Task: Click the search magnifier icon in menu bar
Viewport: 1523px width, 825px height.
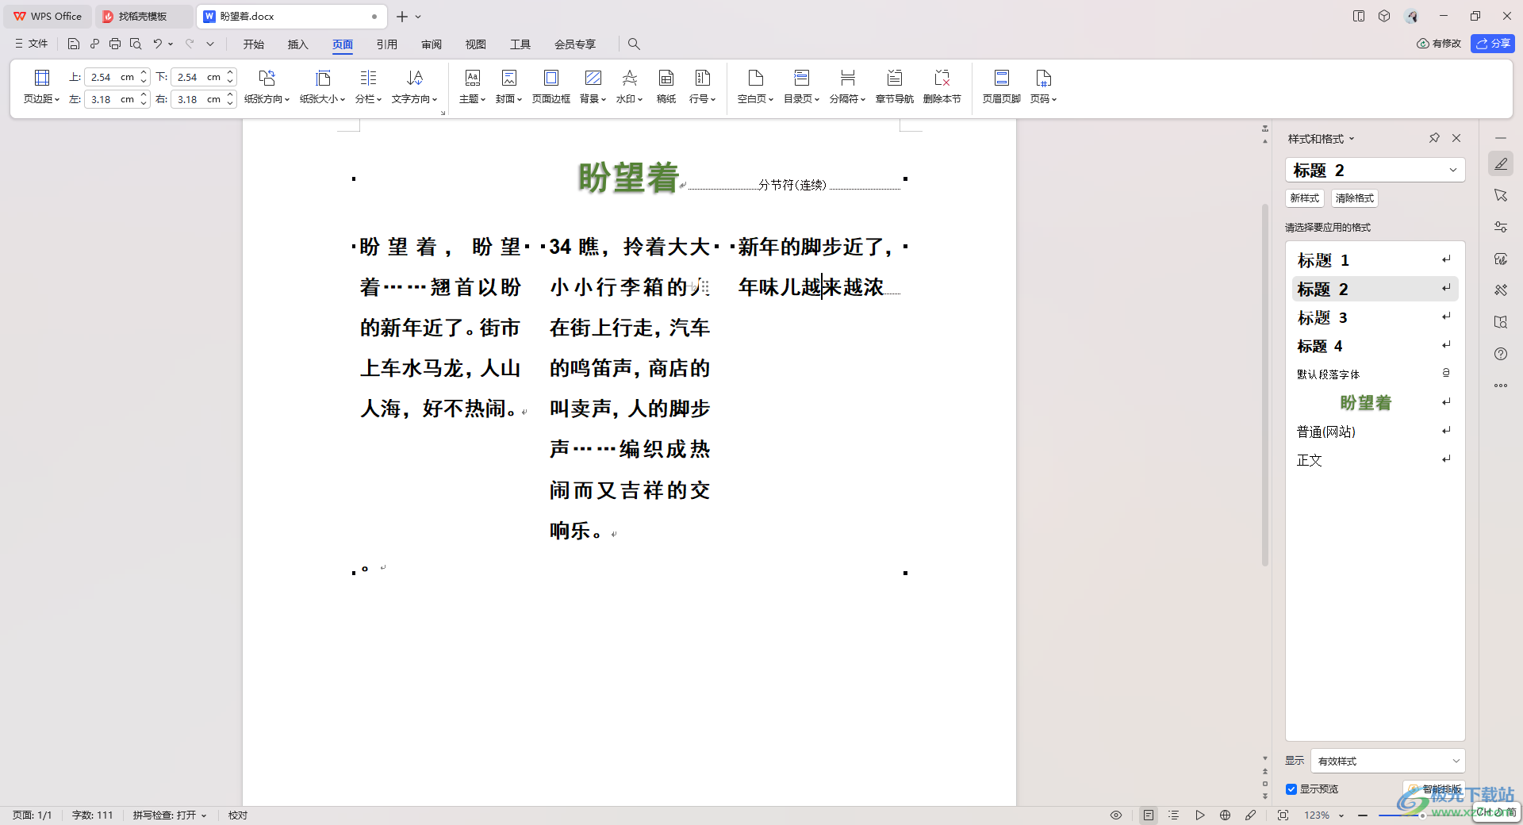Action: coord(634,44)
